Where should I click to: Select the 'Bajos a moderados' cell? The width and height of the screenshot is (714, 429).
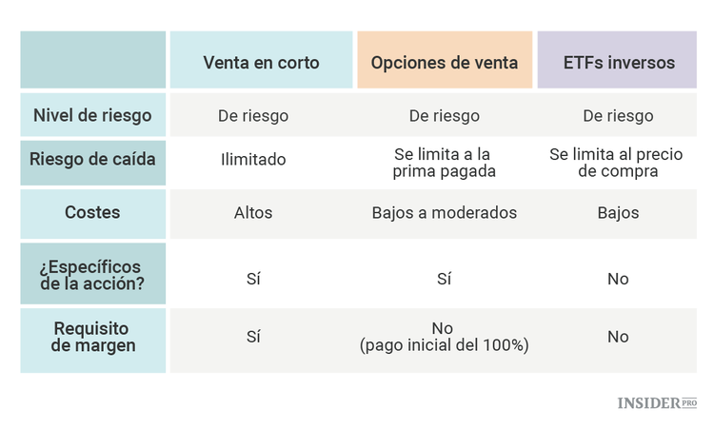point(445,213)
